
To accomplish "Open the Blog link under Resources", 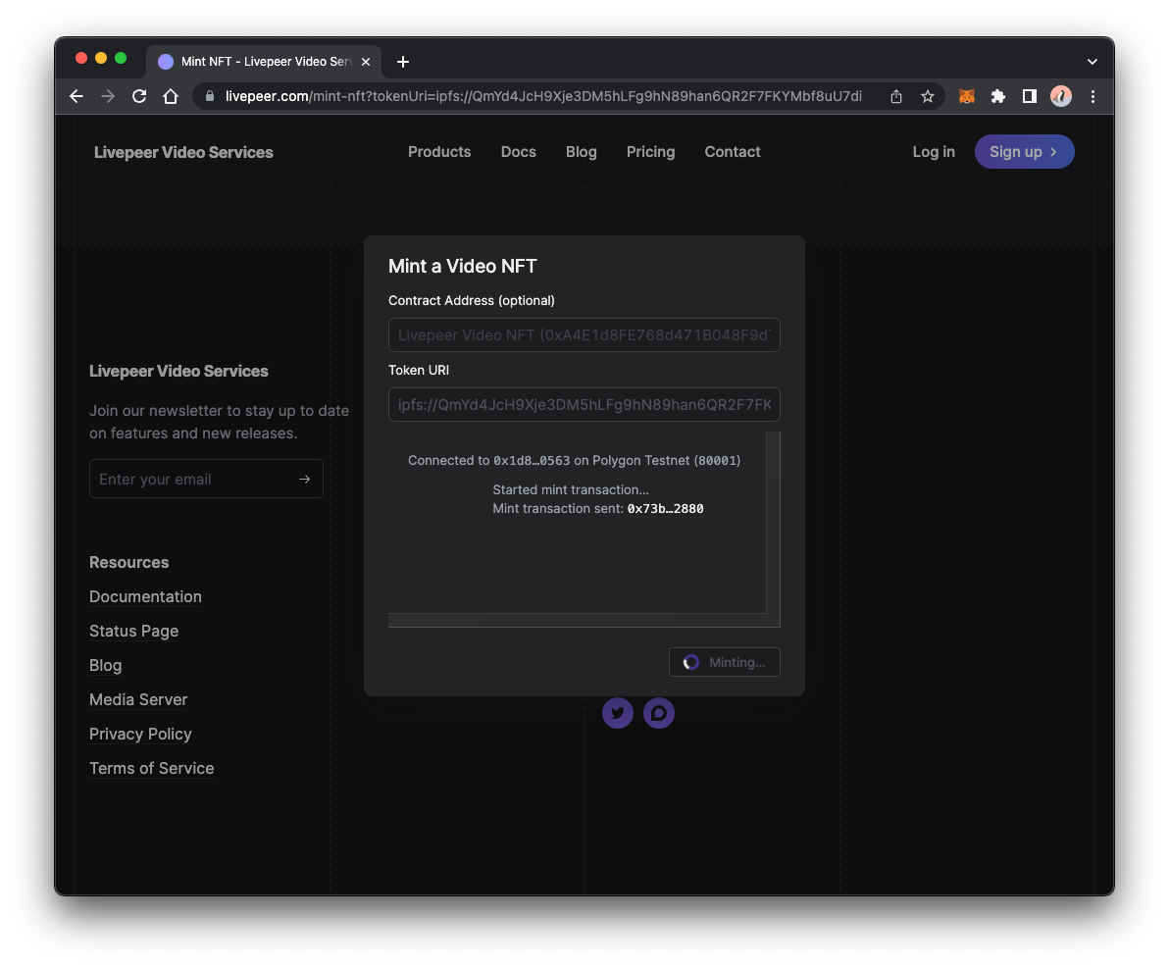I will click(x=105, y=665).
